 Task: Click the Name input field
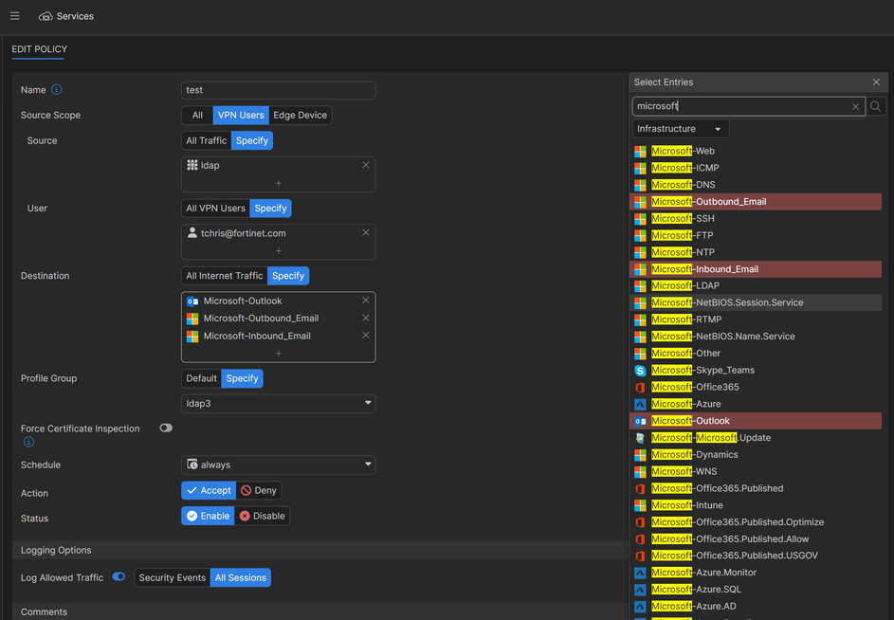point(278,90)
